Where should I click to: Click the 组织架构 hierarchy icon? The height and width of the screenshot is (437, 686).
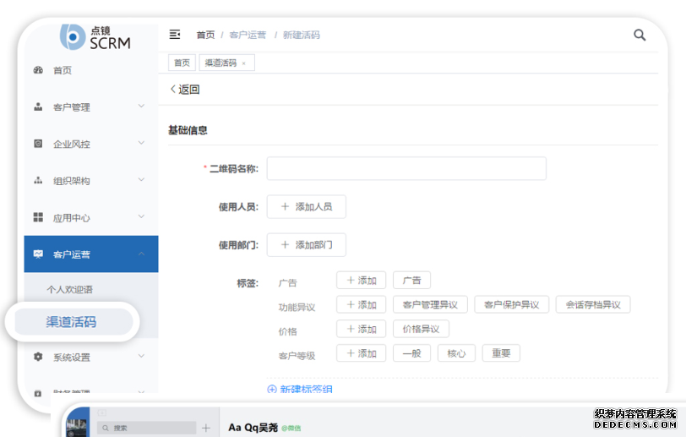tap(39, 180)
